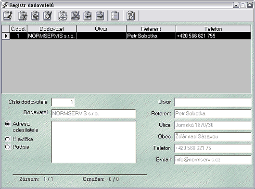This screenshot has width=255, height=189.
Task: Click the crossed-out clipboard toolbar icon
Action: [x=75, y=16]
